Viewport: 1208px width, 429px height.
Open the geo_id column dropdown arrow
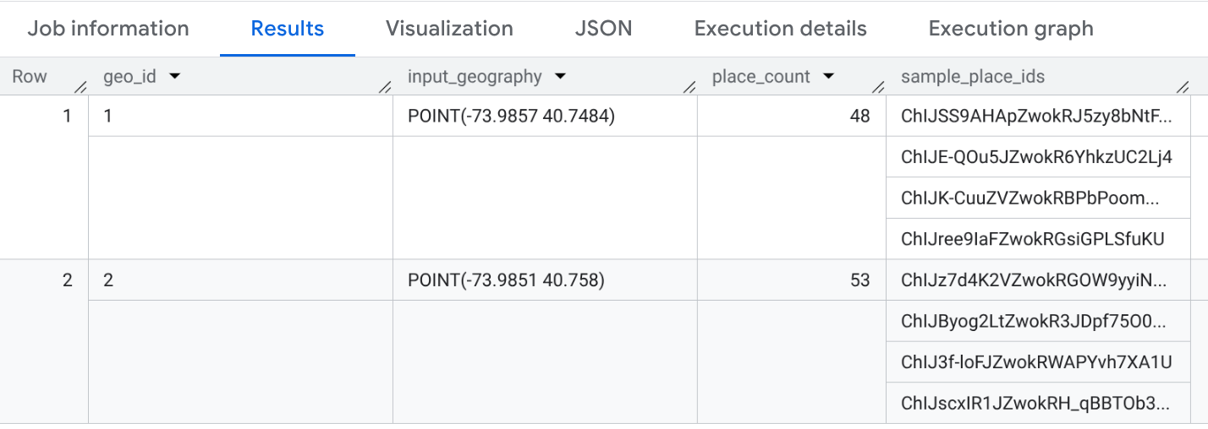click(x=175, y=77)
